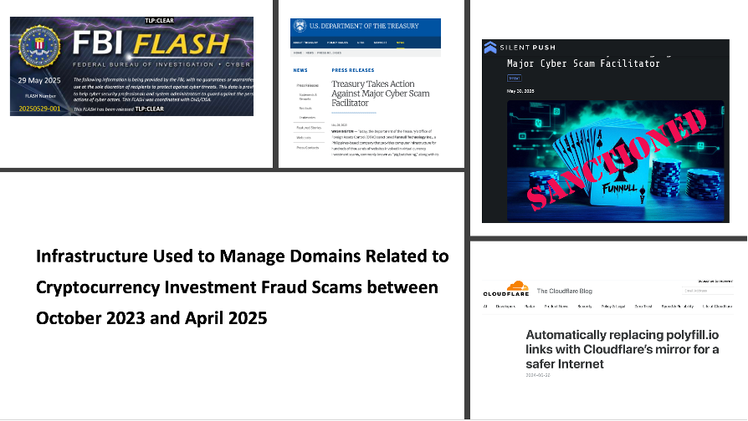748x421 pixels.
Task: Open Security category in Cloudflare blog nav
Action: point(585,307)
